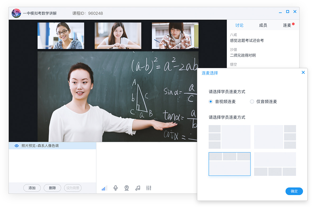Toggle the webcam camera icon
This screenshot has height=207, width=312.
coord(127,188)
